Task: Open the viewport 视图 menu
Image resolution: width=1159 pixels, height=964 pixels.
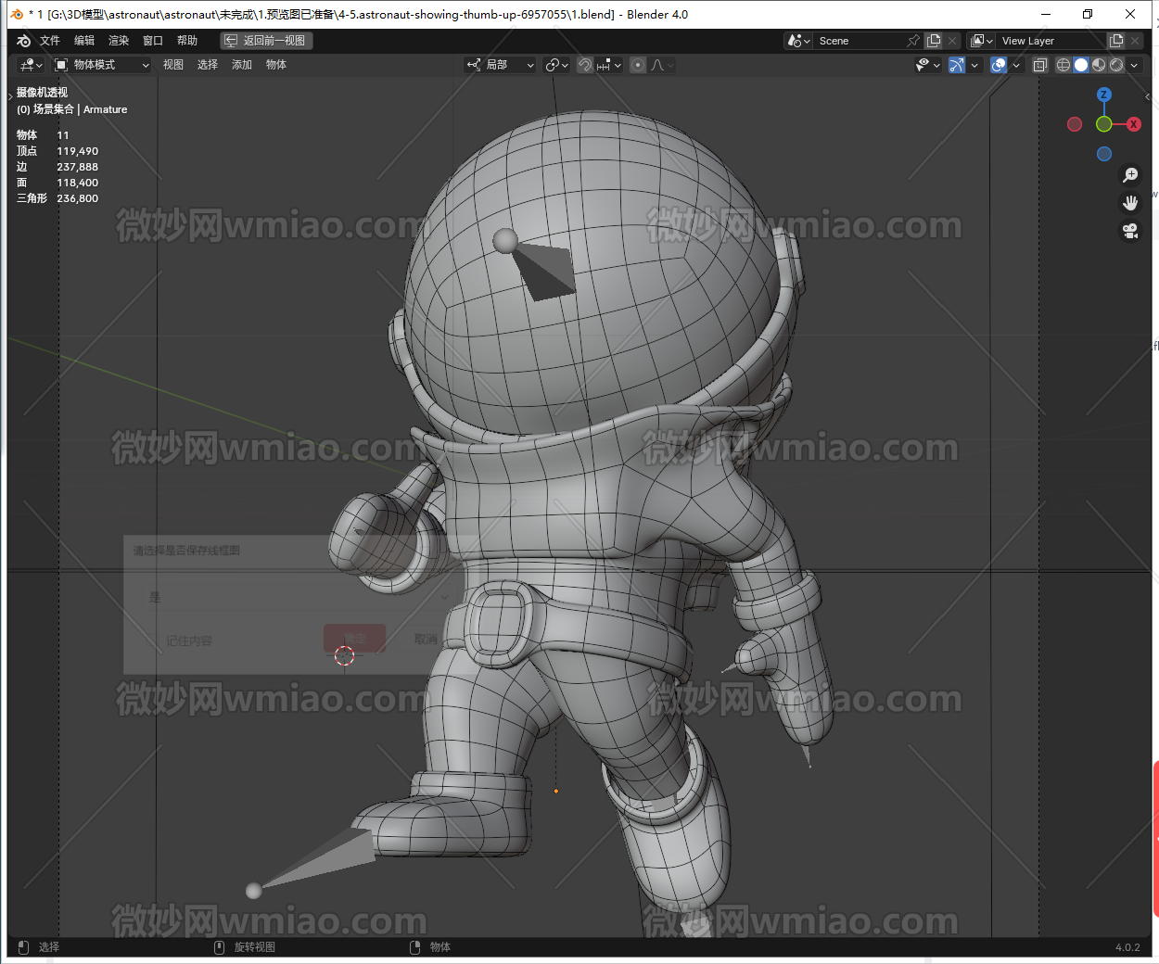Action: tap(173, 65)
